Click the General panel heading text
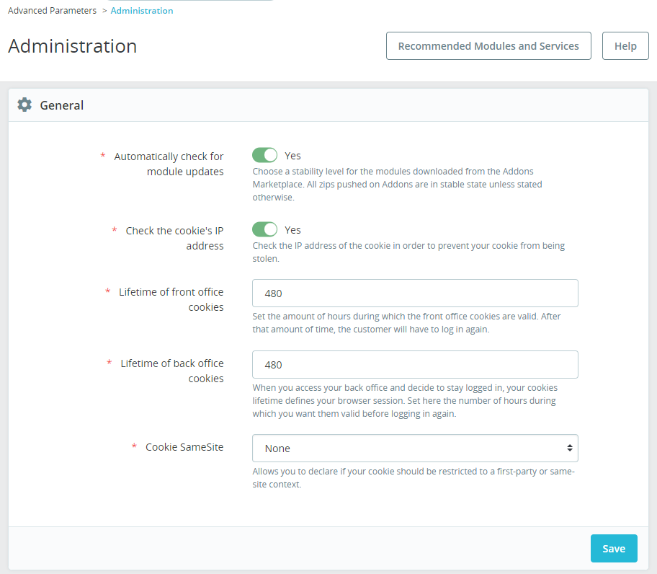 tap(62, 105)
